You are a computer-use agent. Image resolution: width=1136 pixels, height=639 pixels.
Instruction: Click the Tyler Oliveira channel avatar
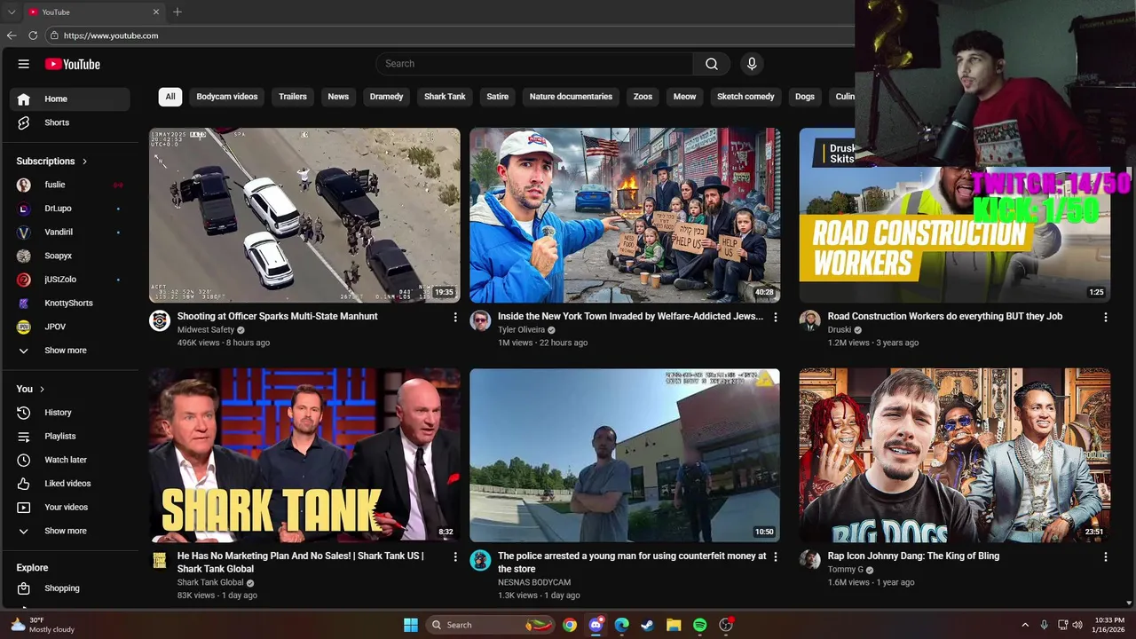pyautogui.click(x=480, y=320)
